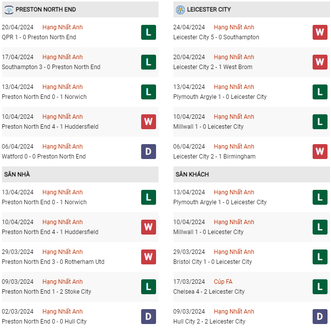
Task: Click the D badge for Watford 0 - 0 Preston
Action: [x=148, y=152]
